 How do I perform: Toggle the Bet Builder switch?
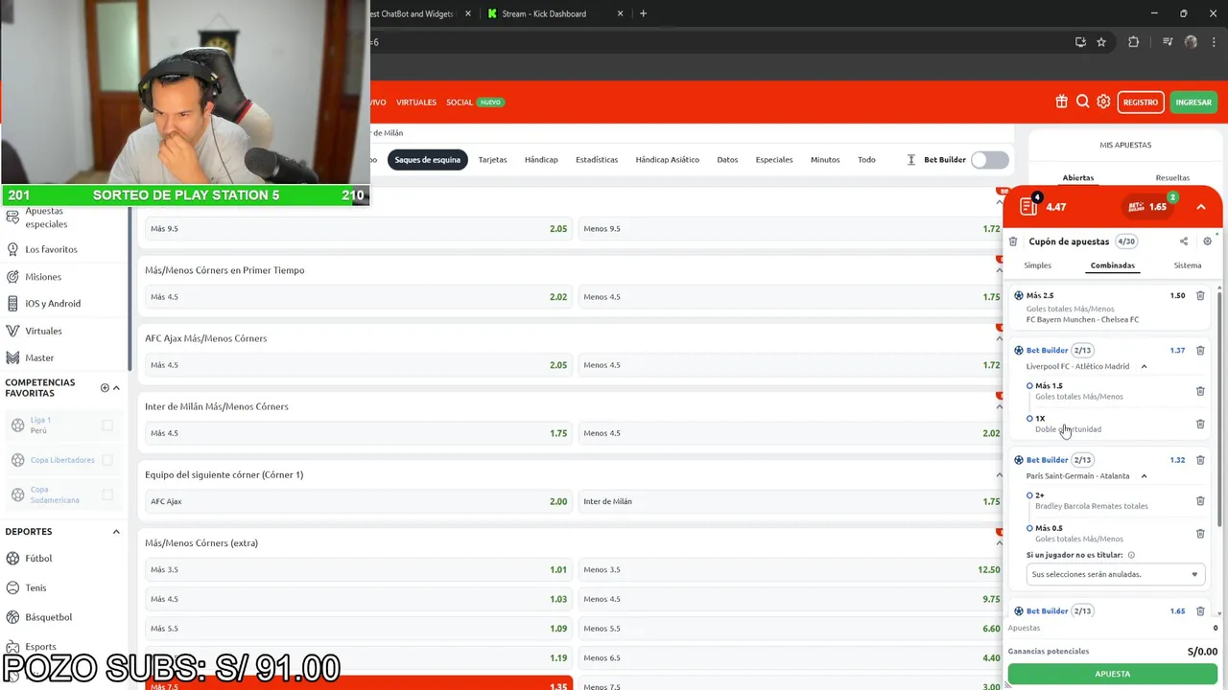(x=989, y=160)
